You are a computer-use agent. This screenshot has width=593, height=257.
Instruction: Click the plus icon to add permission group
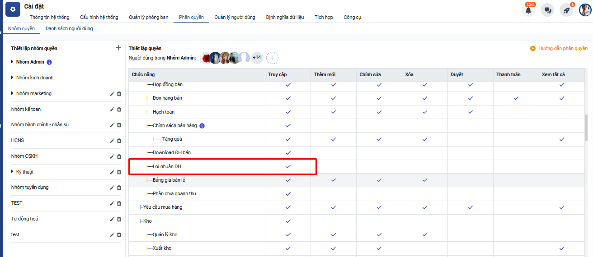(x=118, y=48)
